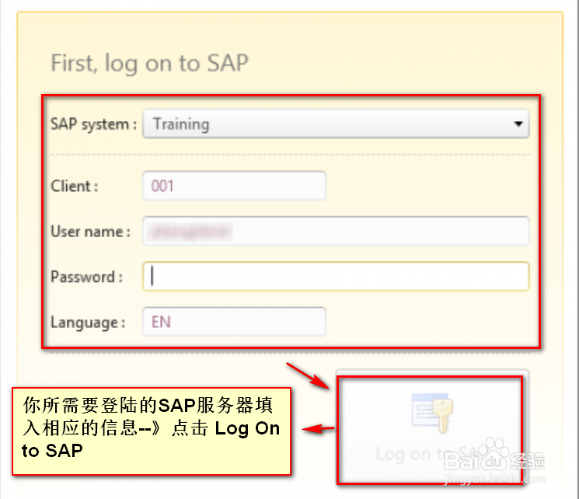Click the 'User name :' label
The image size is (579, 499).
[91, 232]
